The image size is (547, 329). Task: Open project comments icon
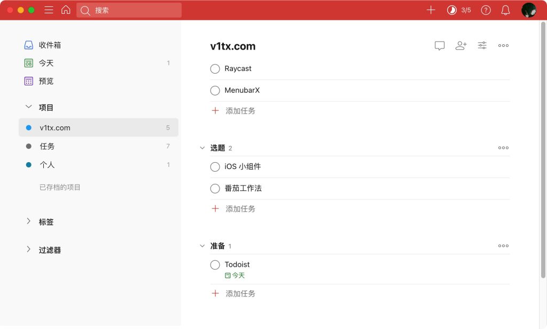coord(440,46)
